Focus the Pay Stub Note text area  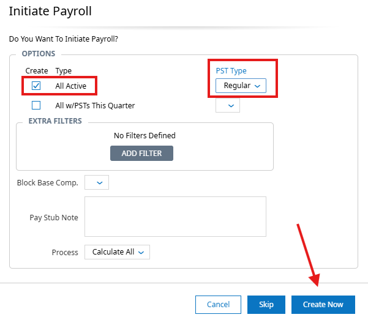click(x=175, y=217)
